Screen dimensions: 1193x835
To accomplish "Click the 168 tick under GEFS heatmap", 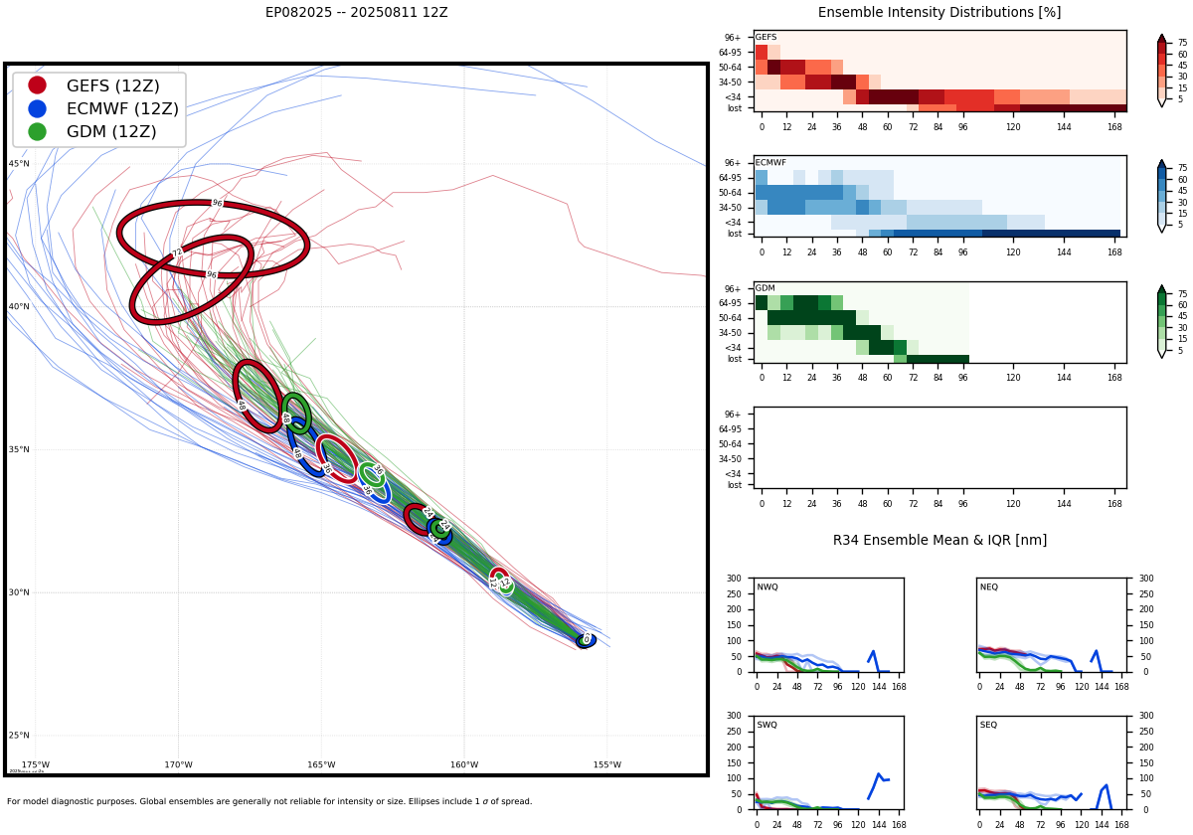I will coord(1114,127).
